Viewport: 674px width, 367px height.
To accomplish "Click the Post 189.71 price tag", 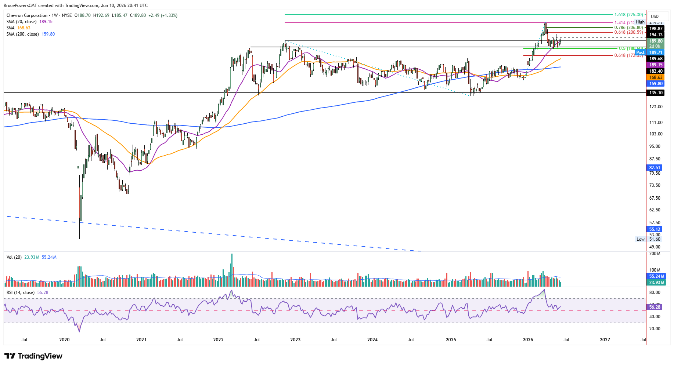I will pyautogui.click(x=649, y=52).
